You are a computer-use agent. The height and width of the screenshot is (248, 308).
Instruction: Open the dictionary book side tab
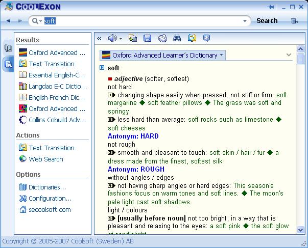(8, 48)
